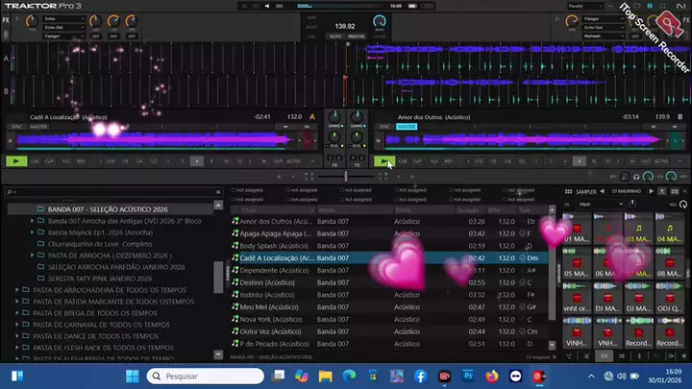Viewport: 692px width, 389px height.
Task: Select track Nova York (Acústico)
Action: click(389, 319)
